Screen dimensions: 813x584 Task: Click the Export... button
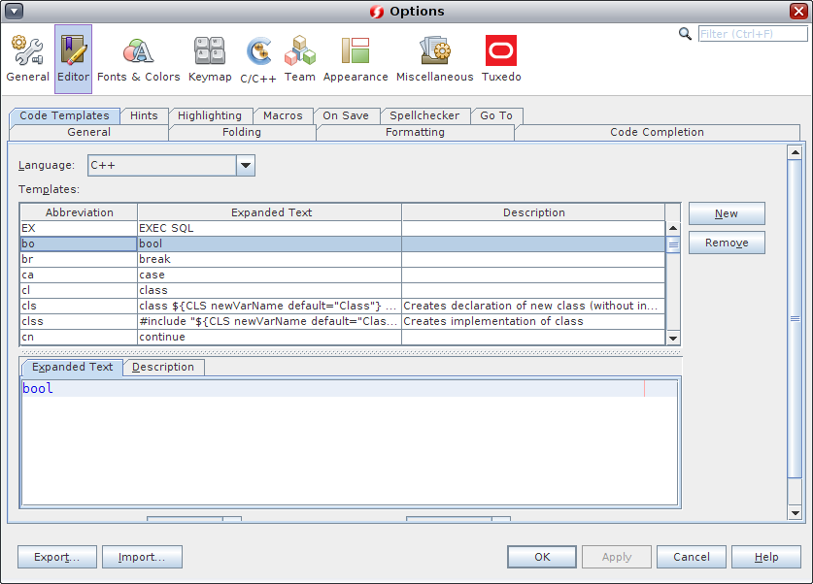57,557
